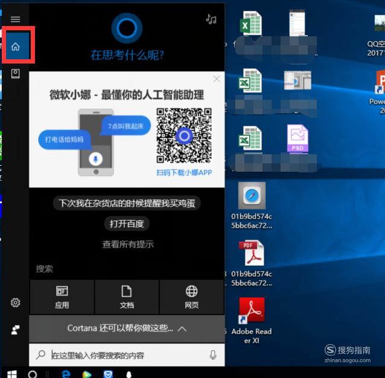Select 文档 search filter
Screen dimensions: 385x378
127,297
